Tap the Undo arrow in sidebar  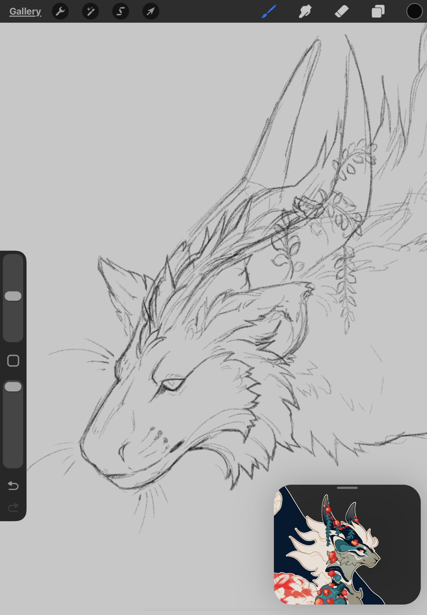click(13, 486)
